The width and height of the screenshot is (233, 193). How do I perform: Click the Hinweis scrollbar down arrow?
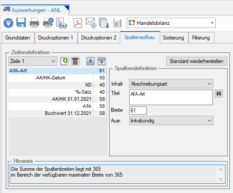click(221, 179)
